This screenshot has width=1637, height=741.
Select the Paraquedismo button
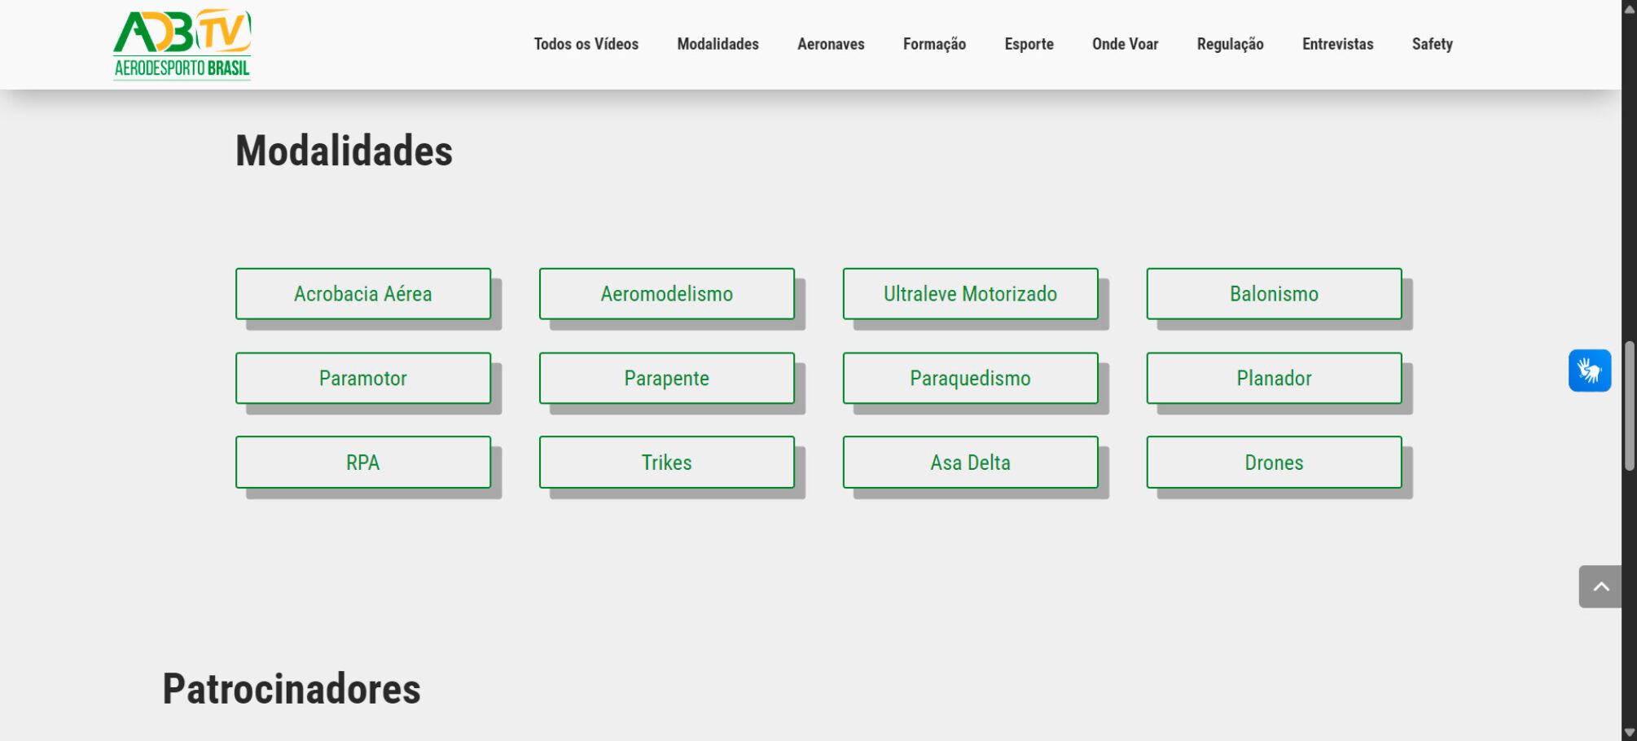tap(970, 379)
